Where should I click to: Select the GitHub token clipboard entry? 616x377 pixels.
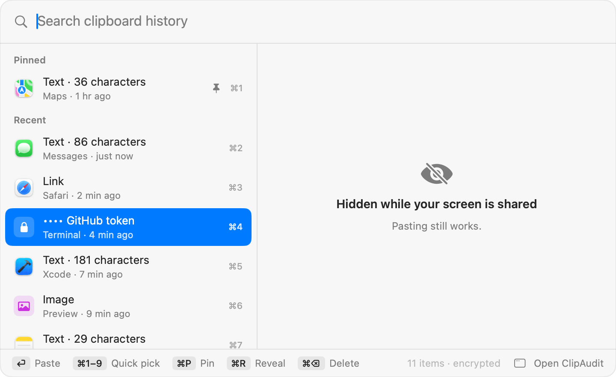(128, 227)
